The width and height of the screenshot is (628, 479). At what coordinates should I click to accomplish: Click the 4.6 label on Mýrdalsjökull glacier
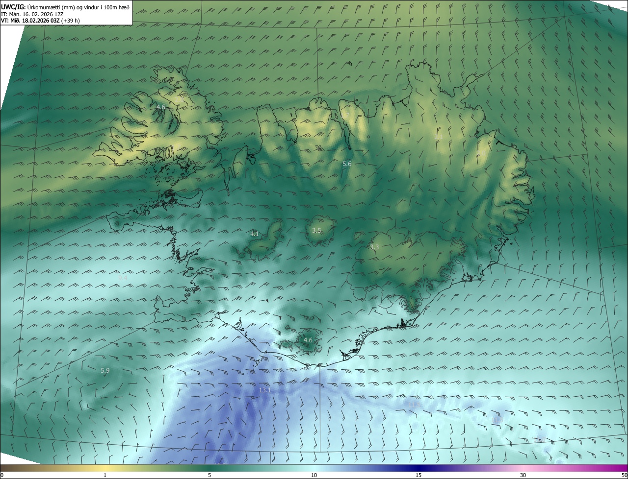click(x=308, y=340)
